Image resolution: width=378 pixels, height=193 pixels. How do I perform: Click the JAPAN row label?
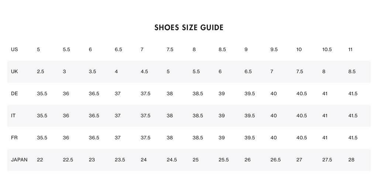tap(19, 160)
